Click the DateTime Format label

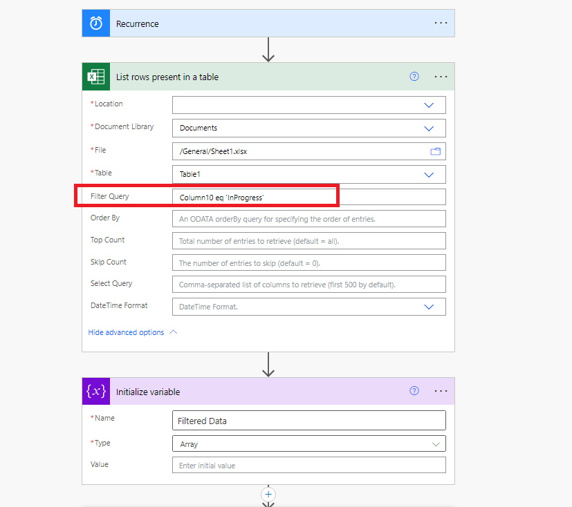119,305
